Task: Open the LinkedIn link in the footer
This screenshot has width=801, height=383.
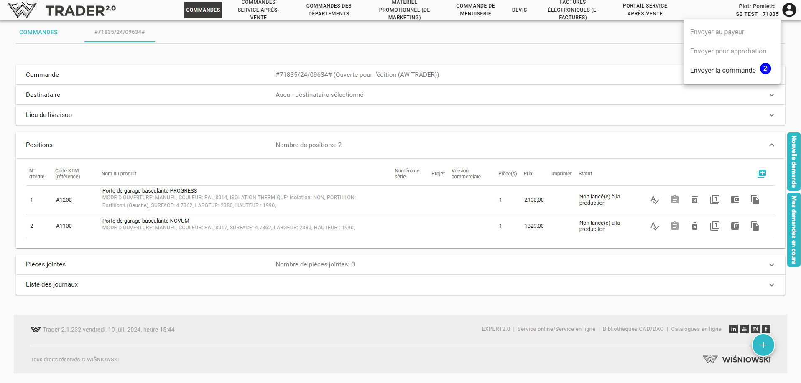Action: click(x=733, y=329)
